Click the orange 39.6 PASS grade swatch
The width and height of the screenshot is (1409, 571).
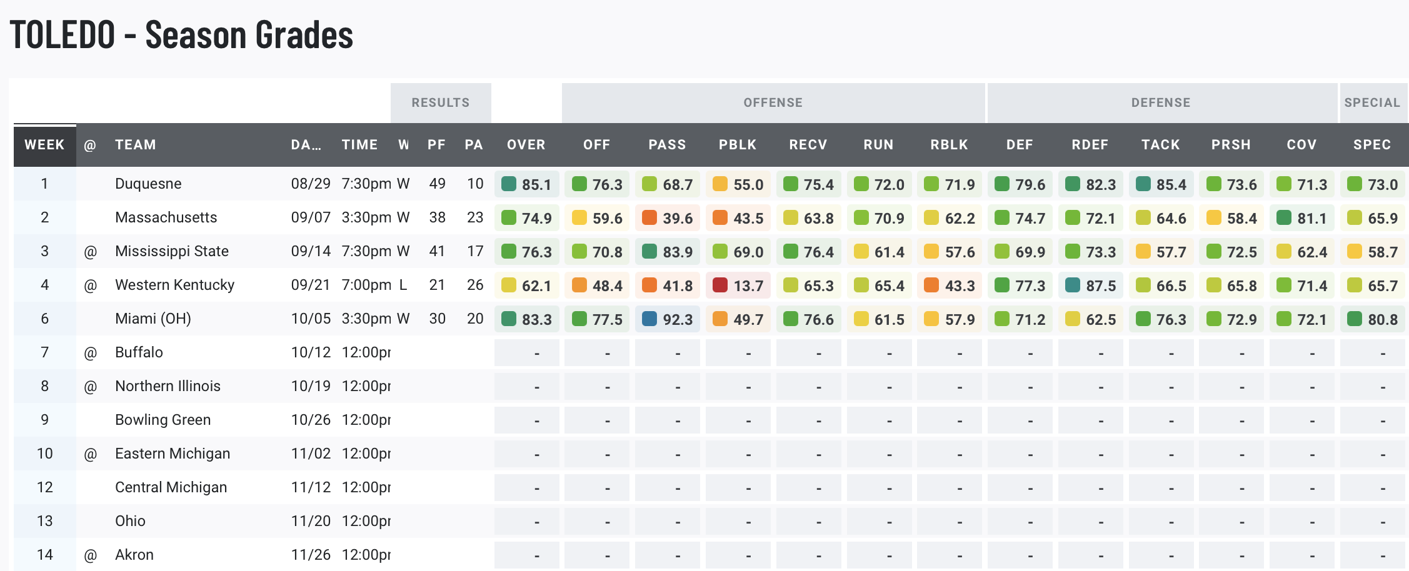pos(649,218)
